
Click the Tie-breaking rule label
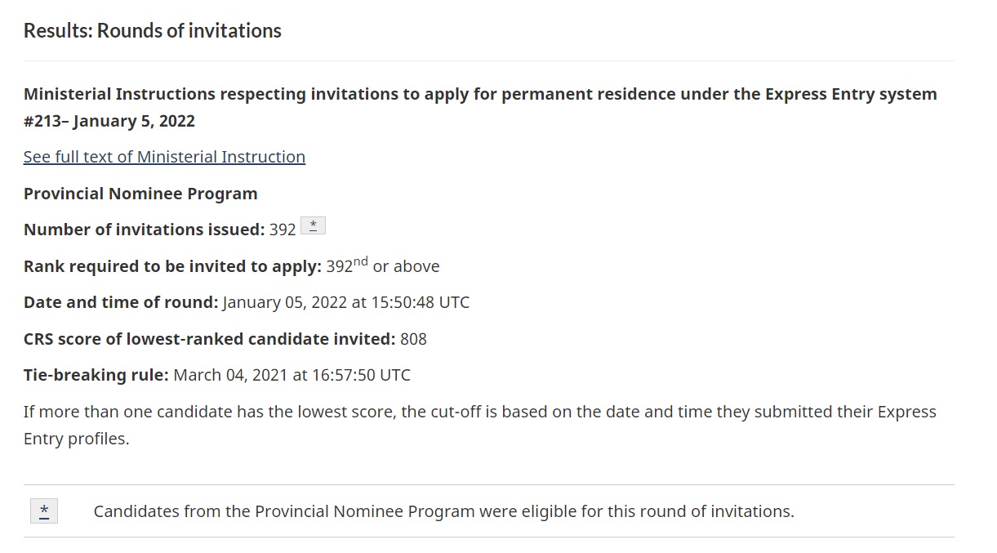click(x=96, y=375)
